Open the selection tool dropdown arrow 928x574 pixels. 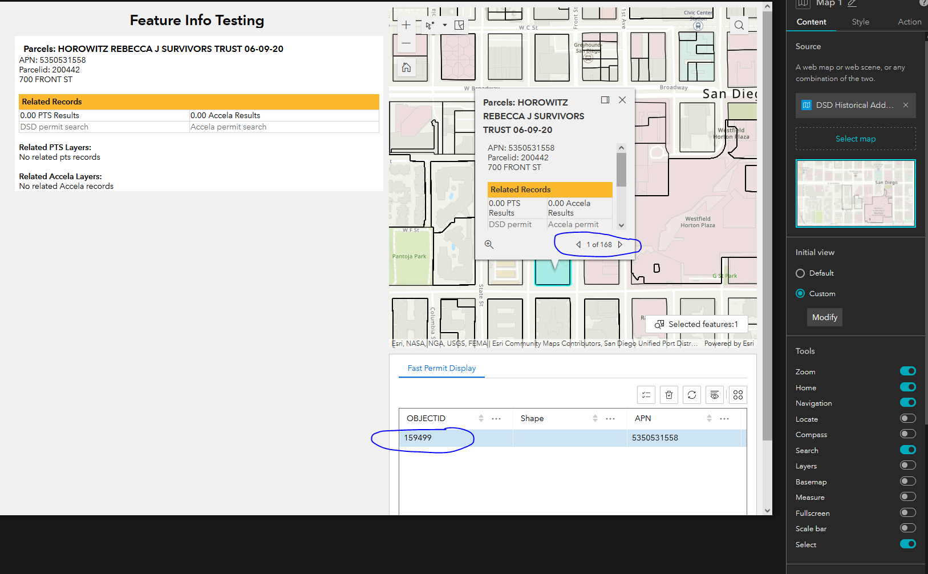(445, 25)
